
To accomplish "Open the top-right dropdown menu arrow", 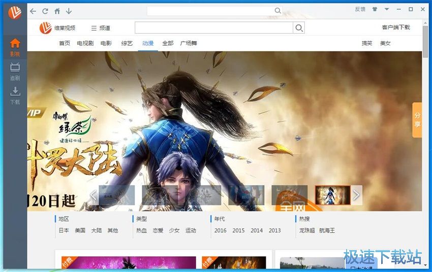I will (x=387, y=9).
